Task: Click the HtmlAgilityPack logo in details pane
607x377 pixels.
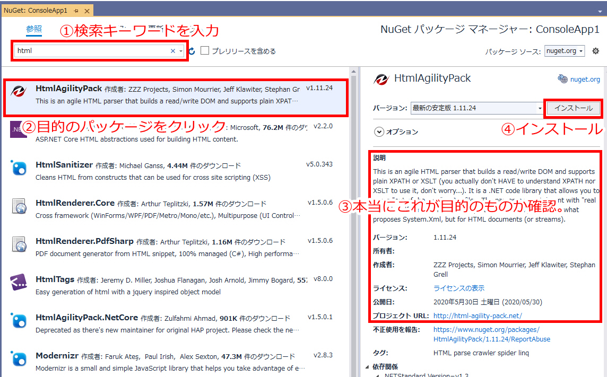Action: 381,79
